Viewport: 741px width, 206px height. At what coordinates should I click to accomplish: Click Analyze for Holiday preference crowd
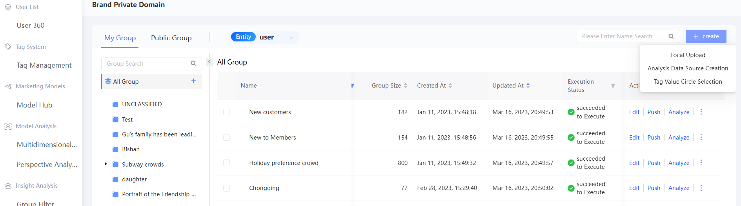[679, 163]
